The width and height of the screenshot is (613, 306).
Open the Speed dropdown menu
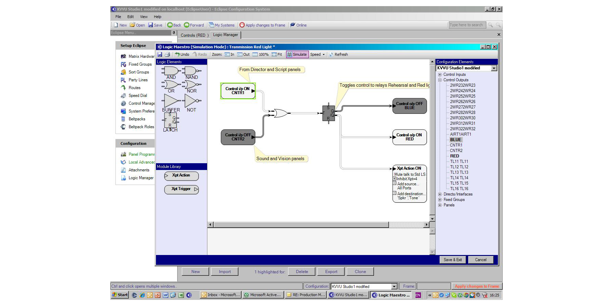point(317,54)
